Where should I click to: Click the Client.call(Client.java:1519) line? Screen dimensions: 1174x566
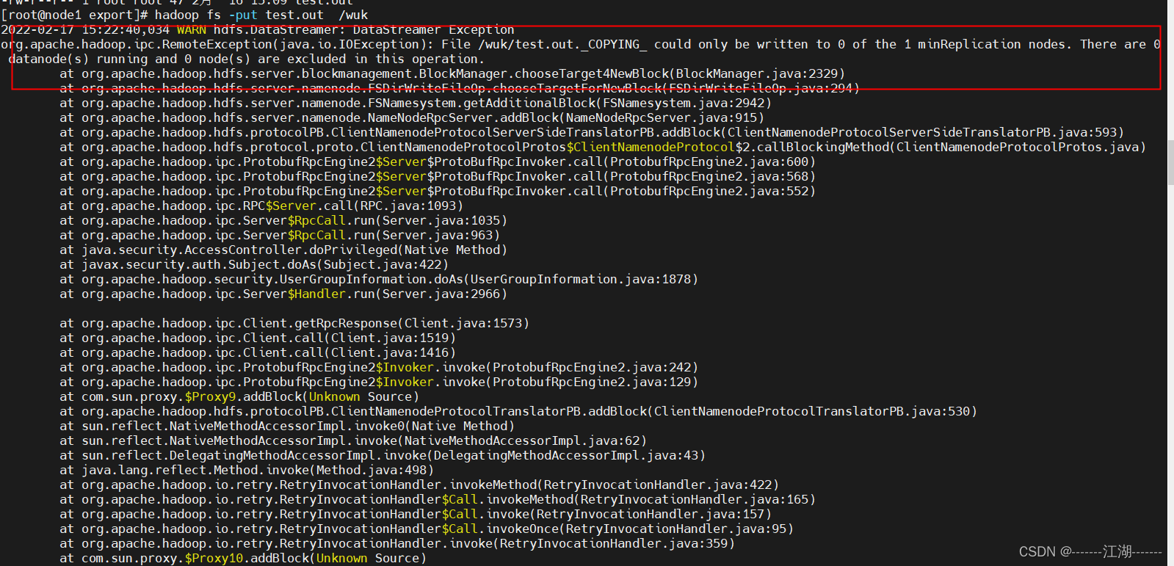coord(258,338)
